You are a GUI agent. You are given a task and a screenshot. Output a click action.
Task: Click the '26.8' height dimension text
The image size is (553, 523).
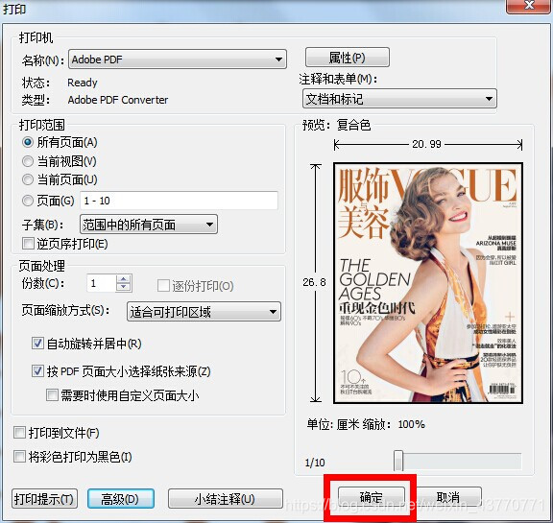[314, 282]
